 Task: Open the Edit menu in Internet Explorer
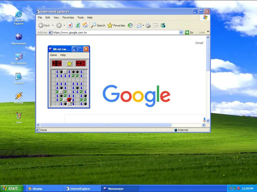pos(48,17)
